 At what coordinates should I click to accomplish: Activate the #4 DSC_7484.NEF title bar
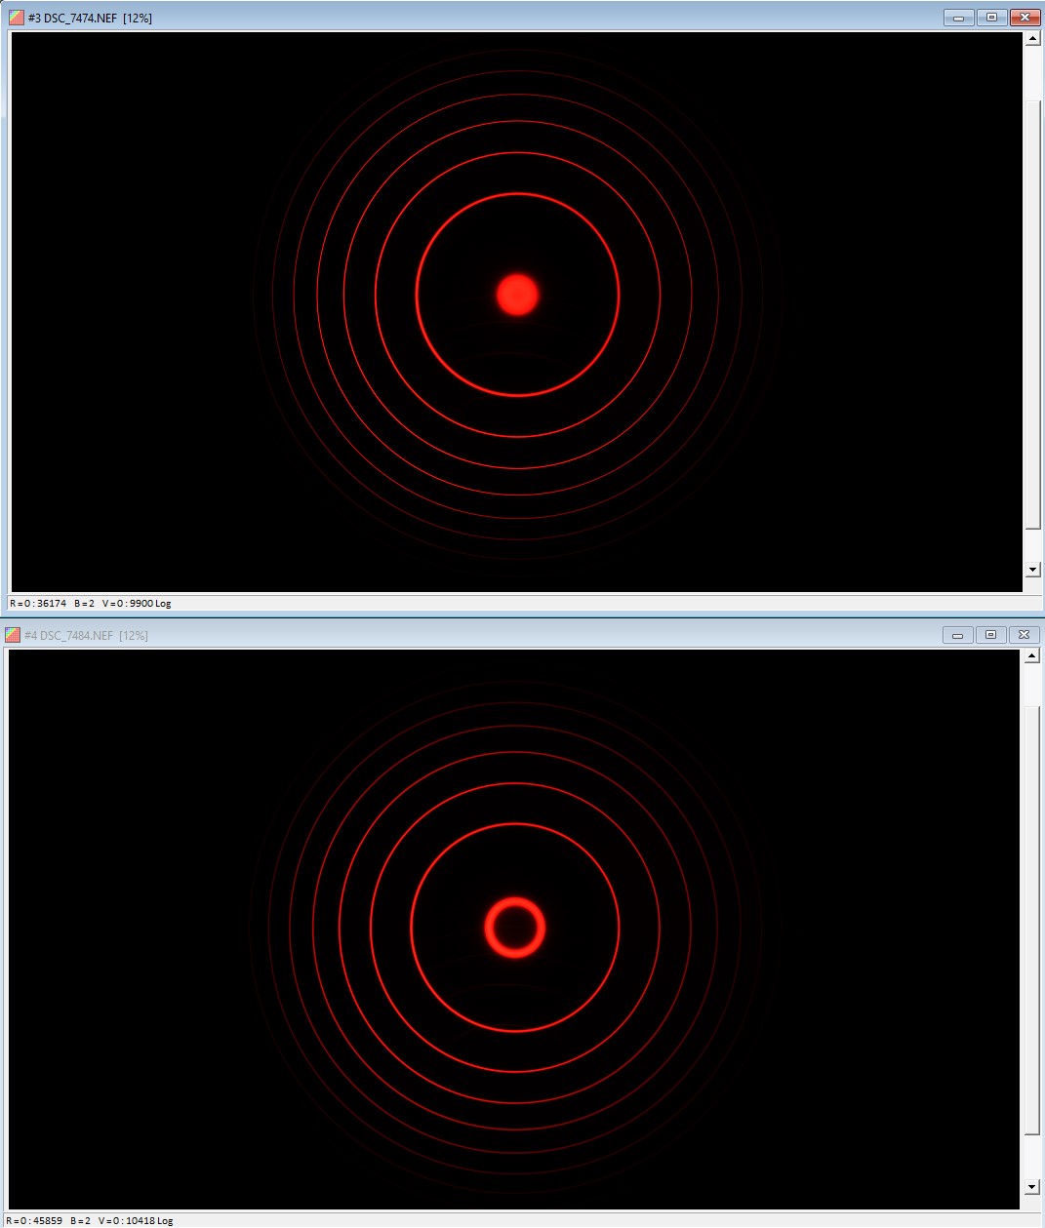coord(488,635)
